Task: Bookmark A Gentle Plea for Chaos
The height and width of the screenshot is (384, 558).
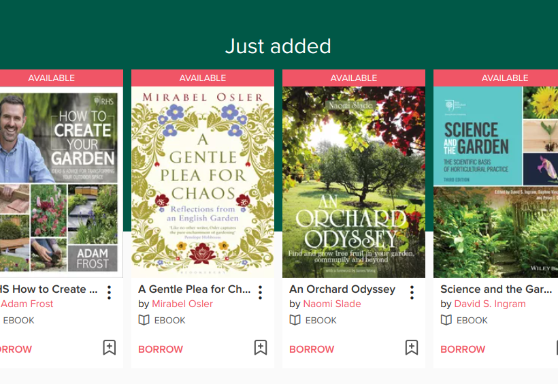Action: [260, 348]
